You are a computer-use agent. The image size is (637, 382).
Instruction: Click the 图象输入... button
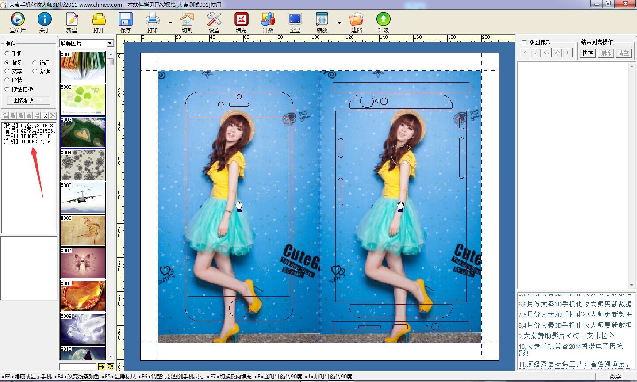tap(27, 100)
